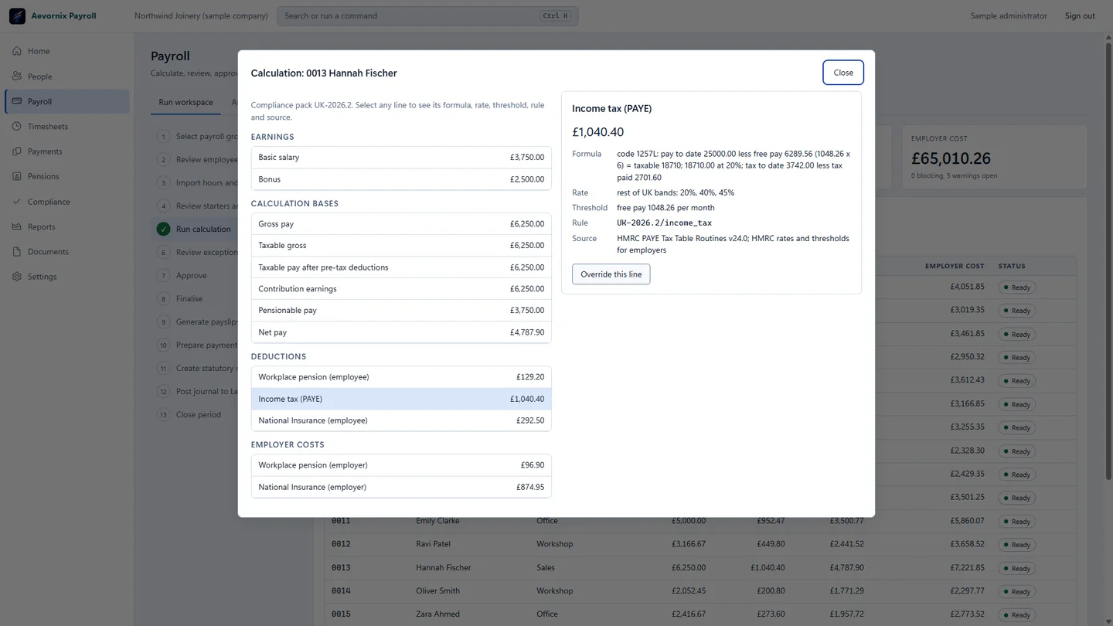The height and width of the screenshot is (626, 1113).
Task: Select the Gross pay calculation line
Action: (401, 223)
